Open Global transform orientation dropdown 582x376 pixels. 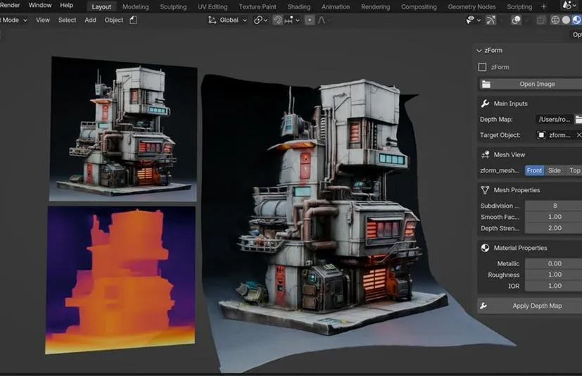pos(228,20)
